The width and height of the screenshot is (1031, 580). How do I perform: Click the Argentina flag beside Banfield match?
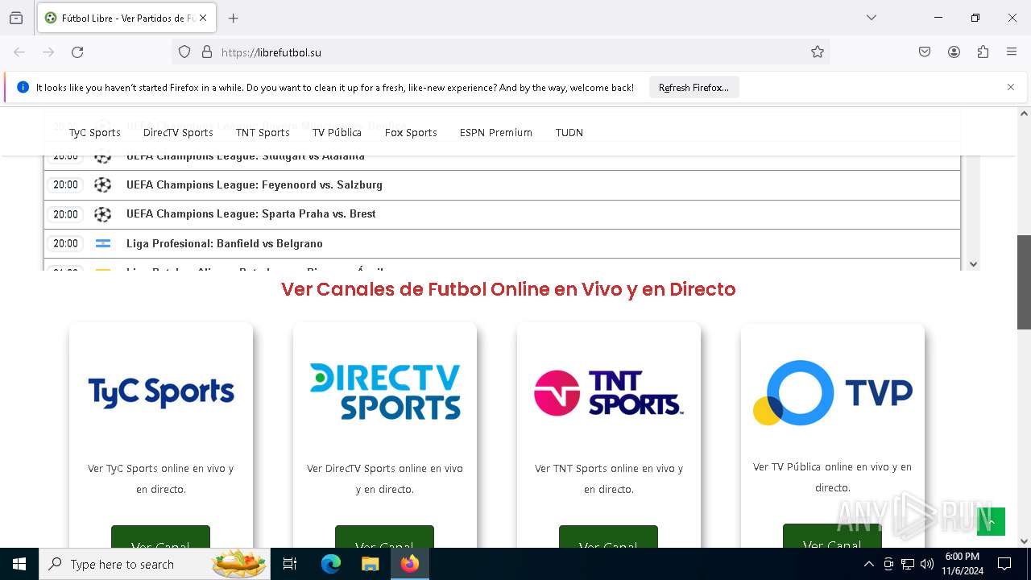click(x=102, y=243)
